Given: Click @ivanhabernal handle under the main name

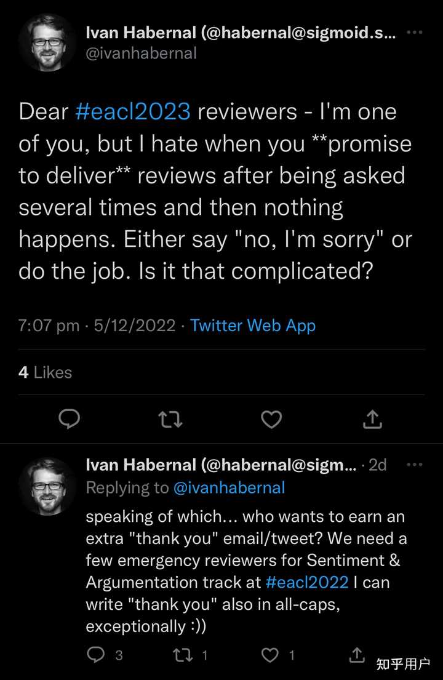Looking at the screenshot, I should point(142,54).
